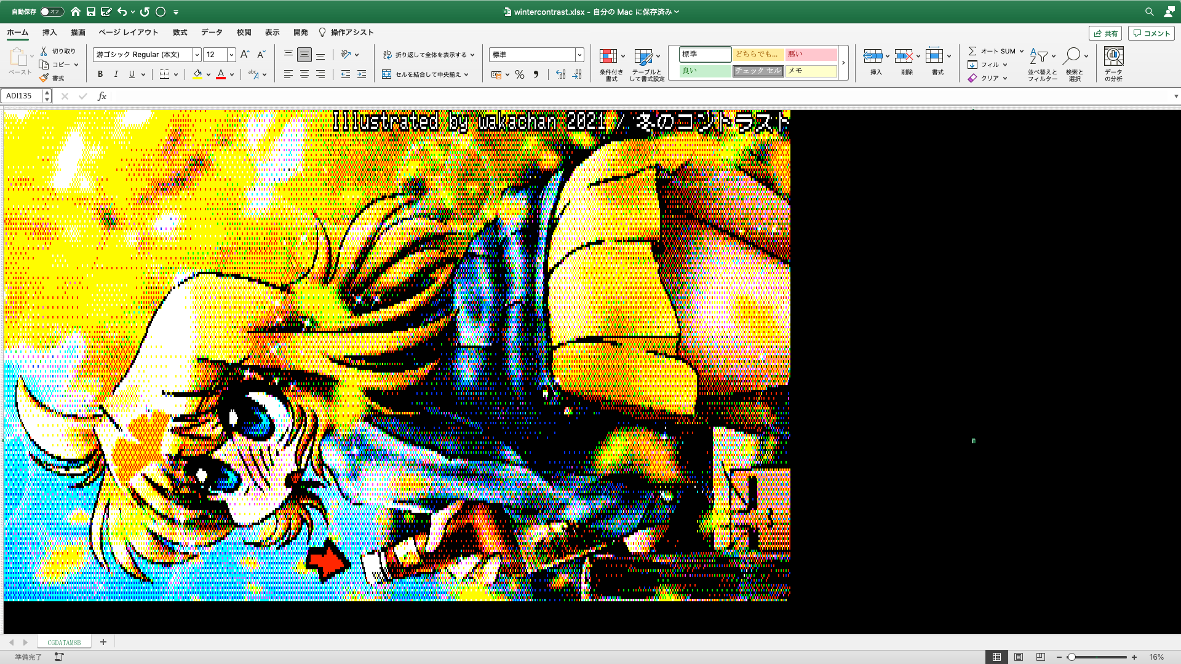The height and width of the screenshot is (664, 1181).
Task: Open number format dropdown
Action: (579, 55)
